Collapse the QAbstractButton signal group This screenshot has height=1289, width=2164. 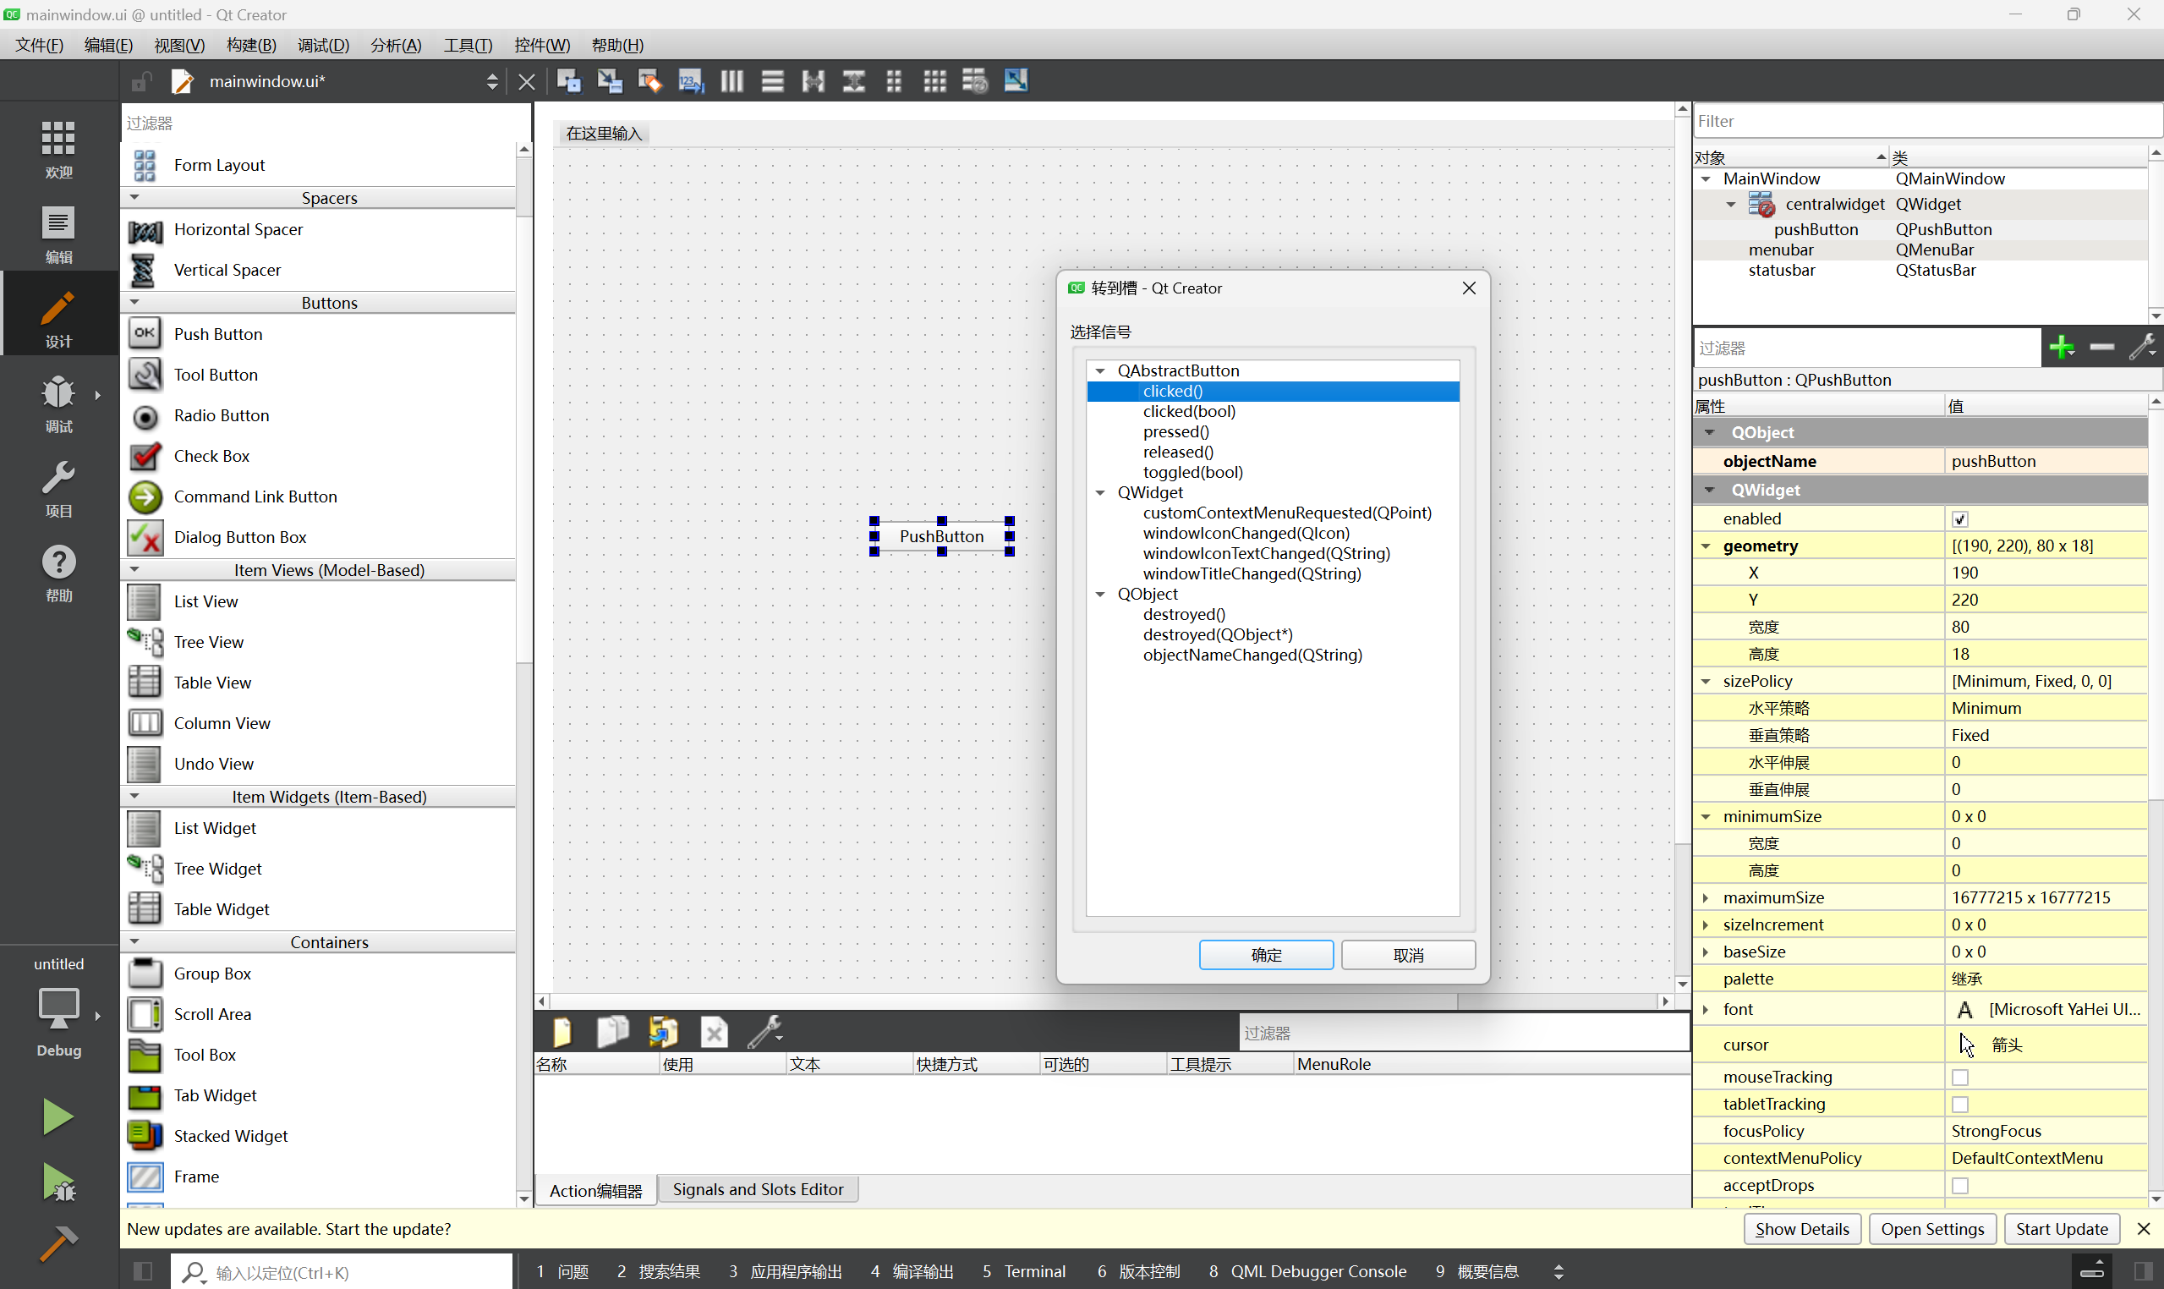click(1100, 371)
